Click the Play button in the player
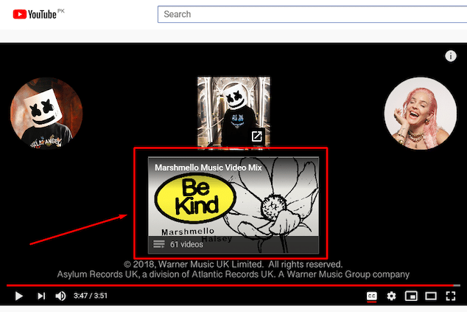 (18, 296)
